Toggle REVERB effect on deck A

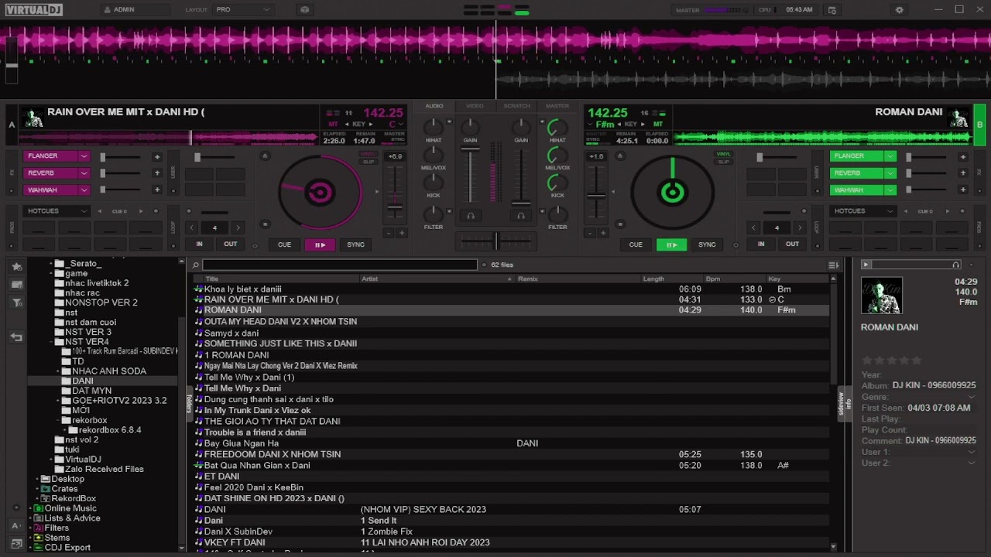(51, 173)
